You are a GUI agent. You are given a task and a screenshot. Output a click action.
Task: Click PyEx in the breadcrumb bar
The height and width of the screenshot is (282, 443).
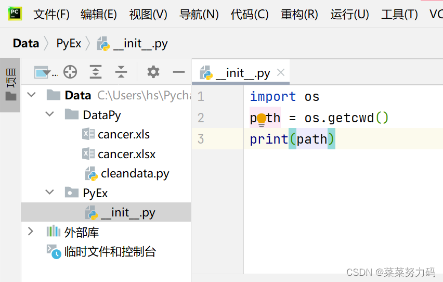(x=69, y=44)
